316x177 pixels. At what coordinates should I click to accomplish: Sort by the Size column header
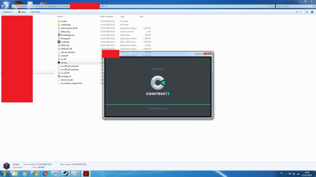tap(141, 17)
